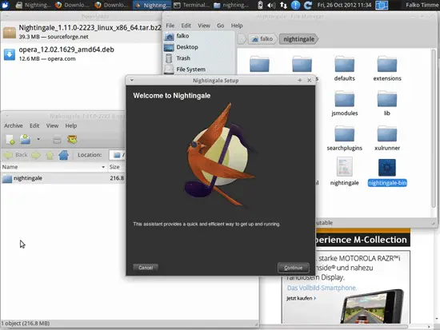Open the searchplugins folder
Image resolution: width=440 pixels, height=330 pixels.
click(344, 134)
